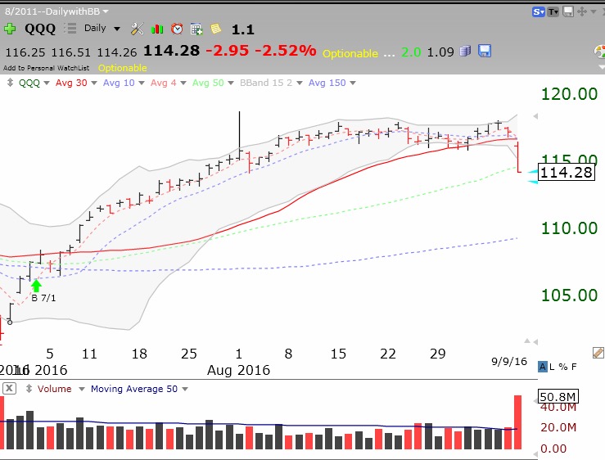Click Add to Personal WatchList link

(x=47, y=68)
